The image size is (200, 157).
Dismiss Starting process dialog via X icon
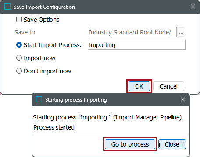183,99
